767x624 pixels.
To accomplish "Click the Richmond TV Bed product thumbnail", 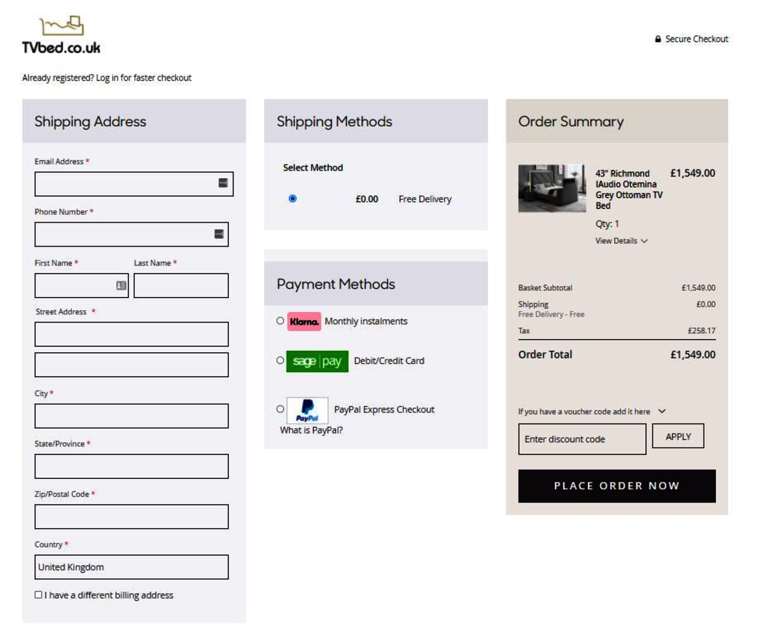I will [552, 188].
